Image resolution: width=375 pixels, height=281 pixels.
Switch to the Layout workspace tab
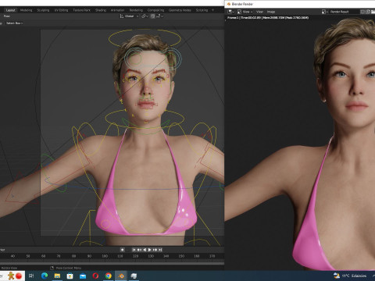click(x=11, y=10)
